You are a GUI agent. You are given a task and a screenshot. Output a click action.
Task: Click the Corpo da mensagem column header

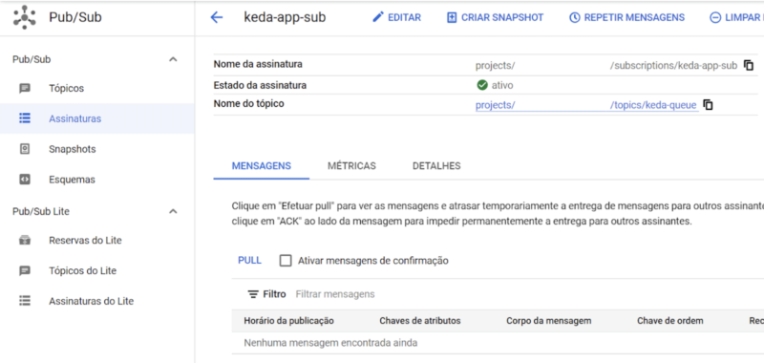(548, 321)
